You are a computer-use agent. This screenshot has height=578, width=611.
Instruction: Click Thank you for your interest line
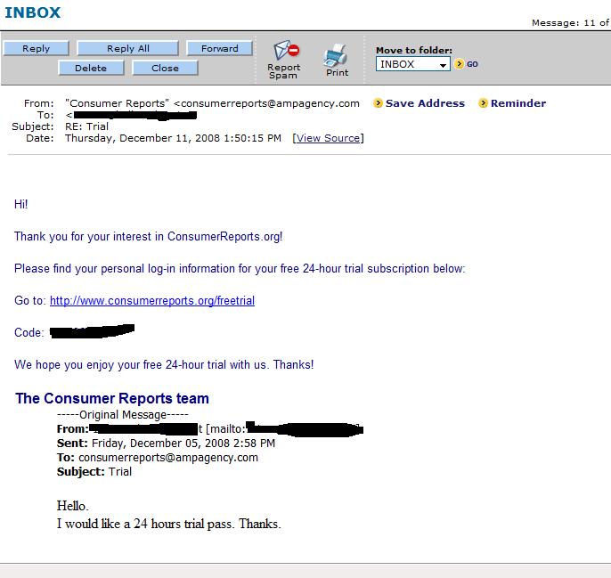pos(148,237)
